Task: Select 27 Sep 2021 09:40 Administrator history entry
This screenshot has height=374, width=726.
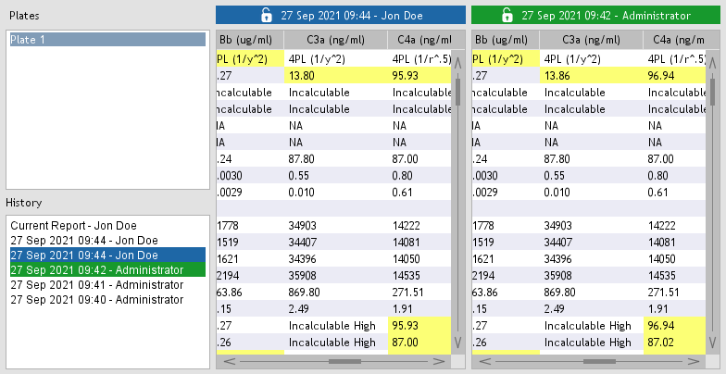Action: [107, 300]
